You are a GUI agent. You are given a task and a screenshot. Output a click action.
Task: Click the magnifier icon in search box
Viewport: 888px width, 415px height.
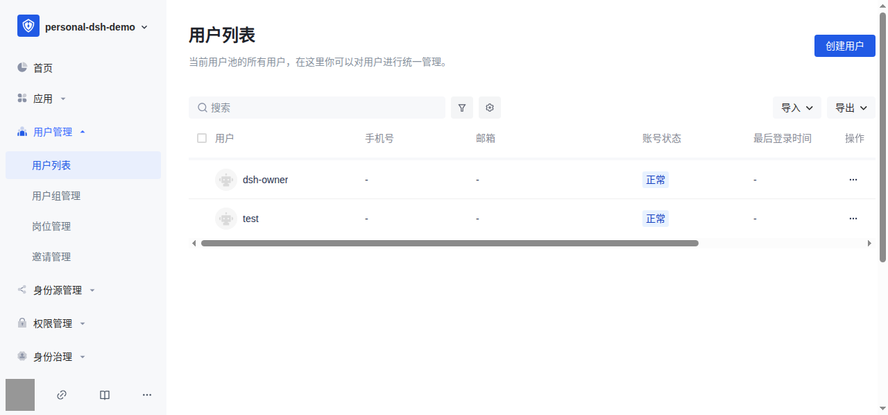point(203,108)
